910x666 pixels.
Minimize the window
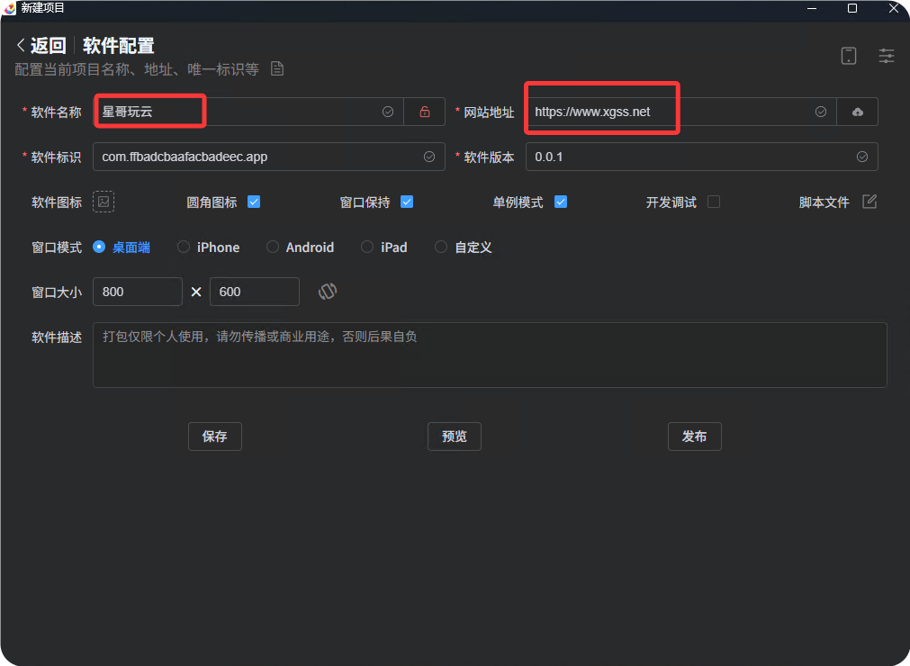pos(811,8)
